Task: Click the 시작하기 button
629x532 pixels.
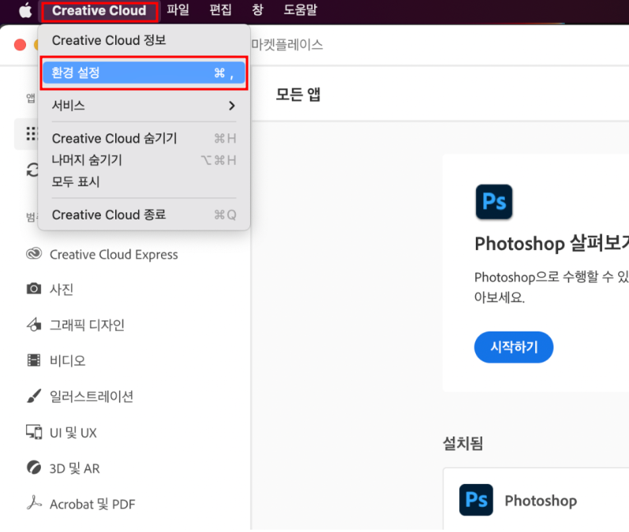Action: click(x=514, y=347)
